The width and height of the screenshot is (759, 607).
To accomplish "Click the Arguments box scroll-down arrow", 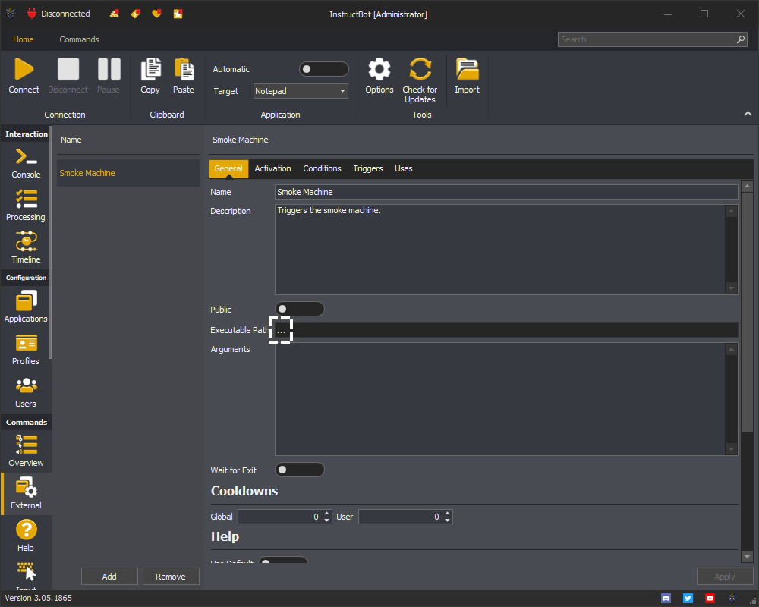I will point(732,450).
